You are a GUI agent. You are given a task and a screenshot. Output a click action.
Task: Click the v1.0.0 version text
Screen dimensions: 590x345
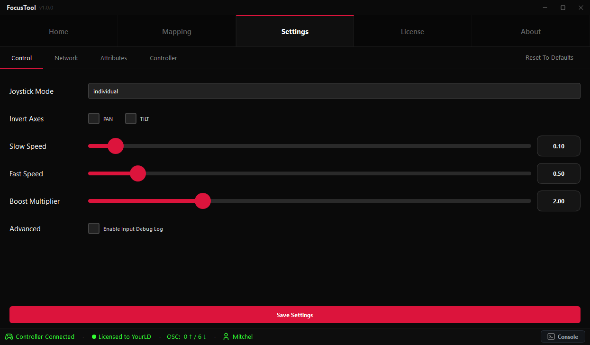[46, 8]
